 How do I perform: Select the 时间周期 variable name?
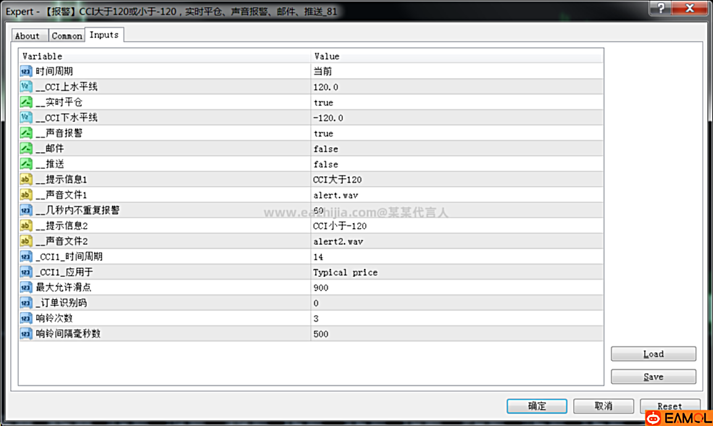coord(54,72)
